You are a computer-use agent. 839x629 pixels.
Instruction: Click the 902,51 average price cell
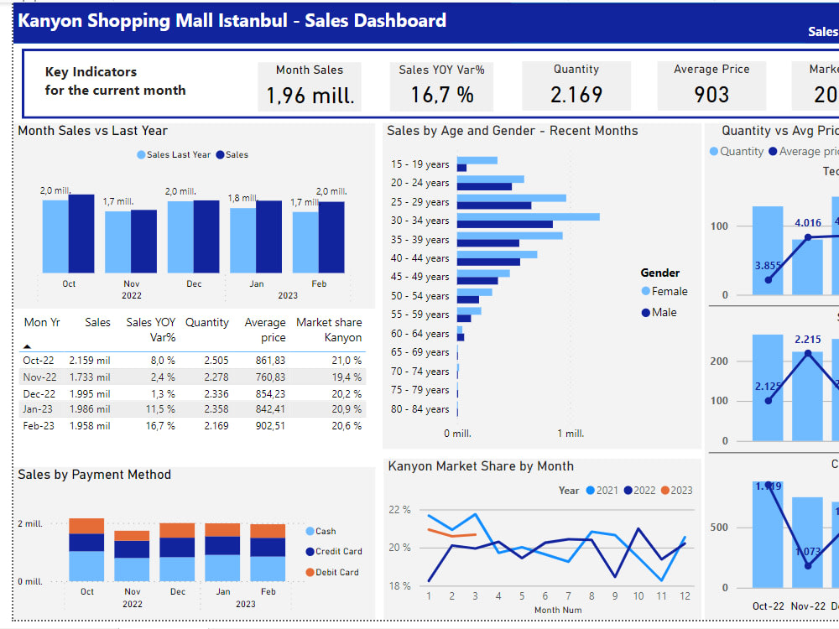270,426
